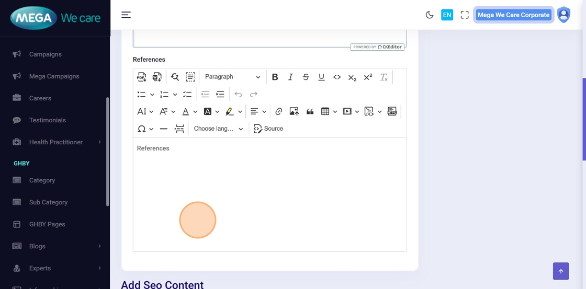Click the to-do list icon
The image size is (586, 289).
[187, 94]
